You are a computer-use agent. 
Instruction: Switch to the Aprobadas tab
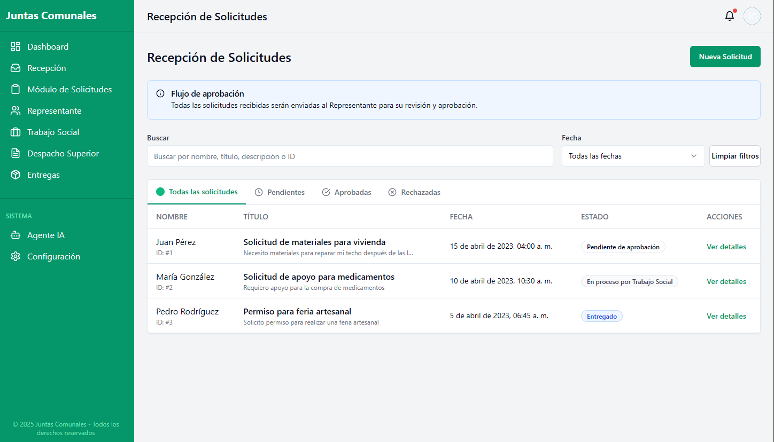coord(346,192)
